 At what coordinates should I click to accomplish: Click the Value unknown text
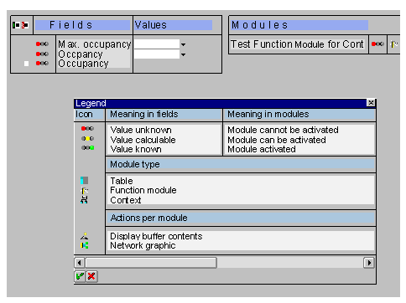click(141, 130)
